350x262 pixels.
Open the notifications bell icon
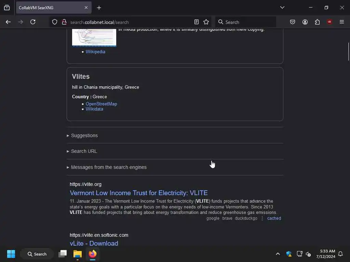[x=340, y=254]
